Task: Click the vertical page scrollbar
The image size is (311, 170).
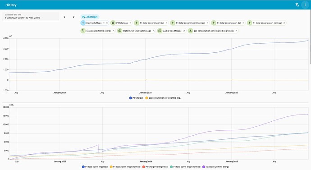Action: click(x=310, y=37)
